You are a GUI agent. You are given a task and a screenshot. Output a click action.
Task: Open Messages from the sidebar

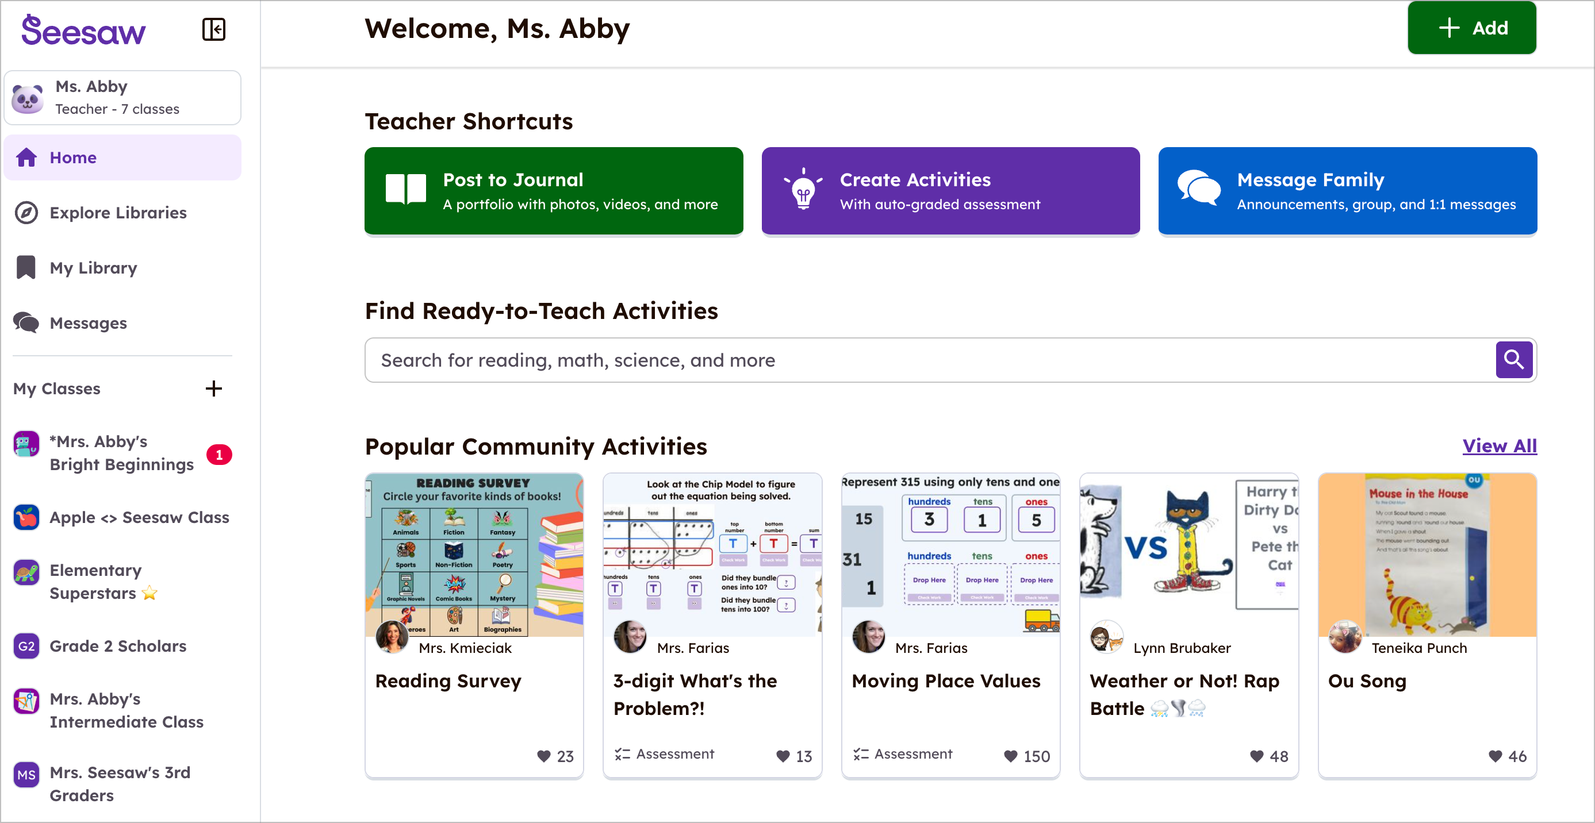[x=89, y=322]
